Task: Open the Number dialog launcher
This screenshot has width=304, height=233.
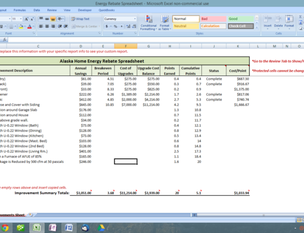Action: pos(136,33)
